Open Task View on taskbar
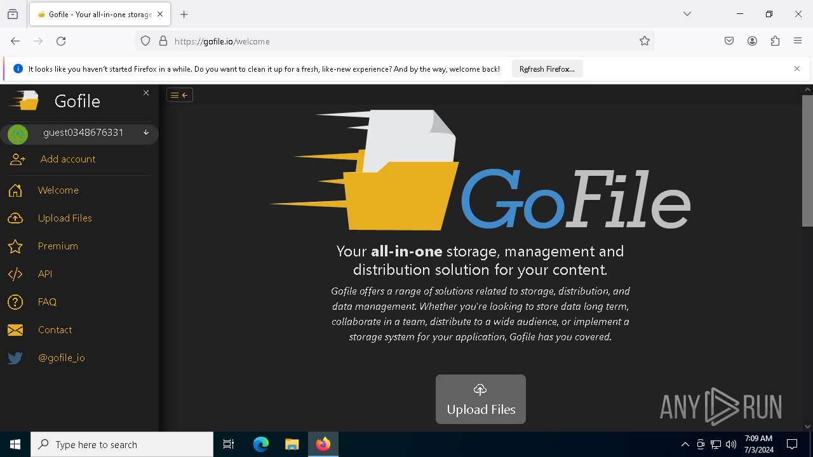 coord(229,444)
